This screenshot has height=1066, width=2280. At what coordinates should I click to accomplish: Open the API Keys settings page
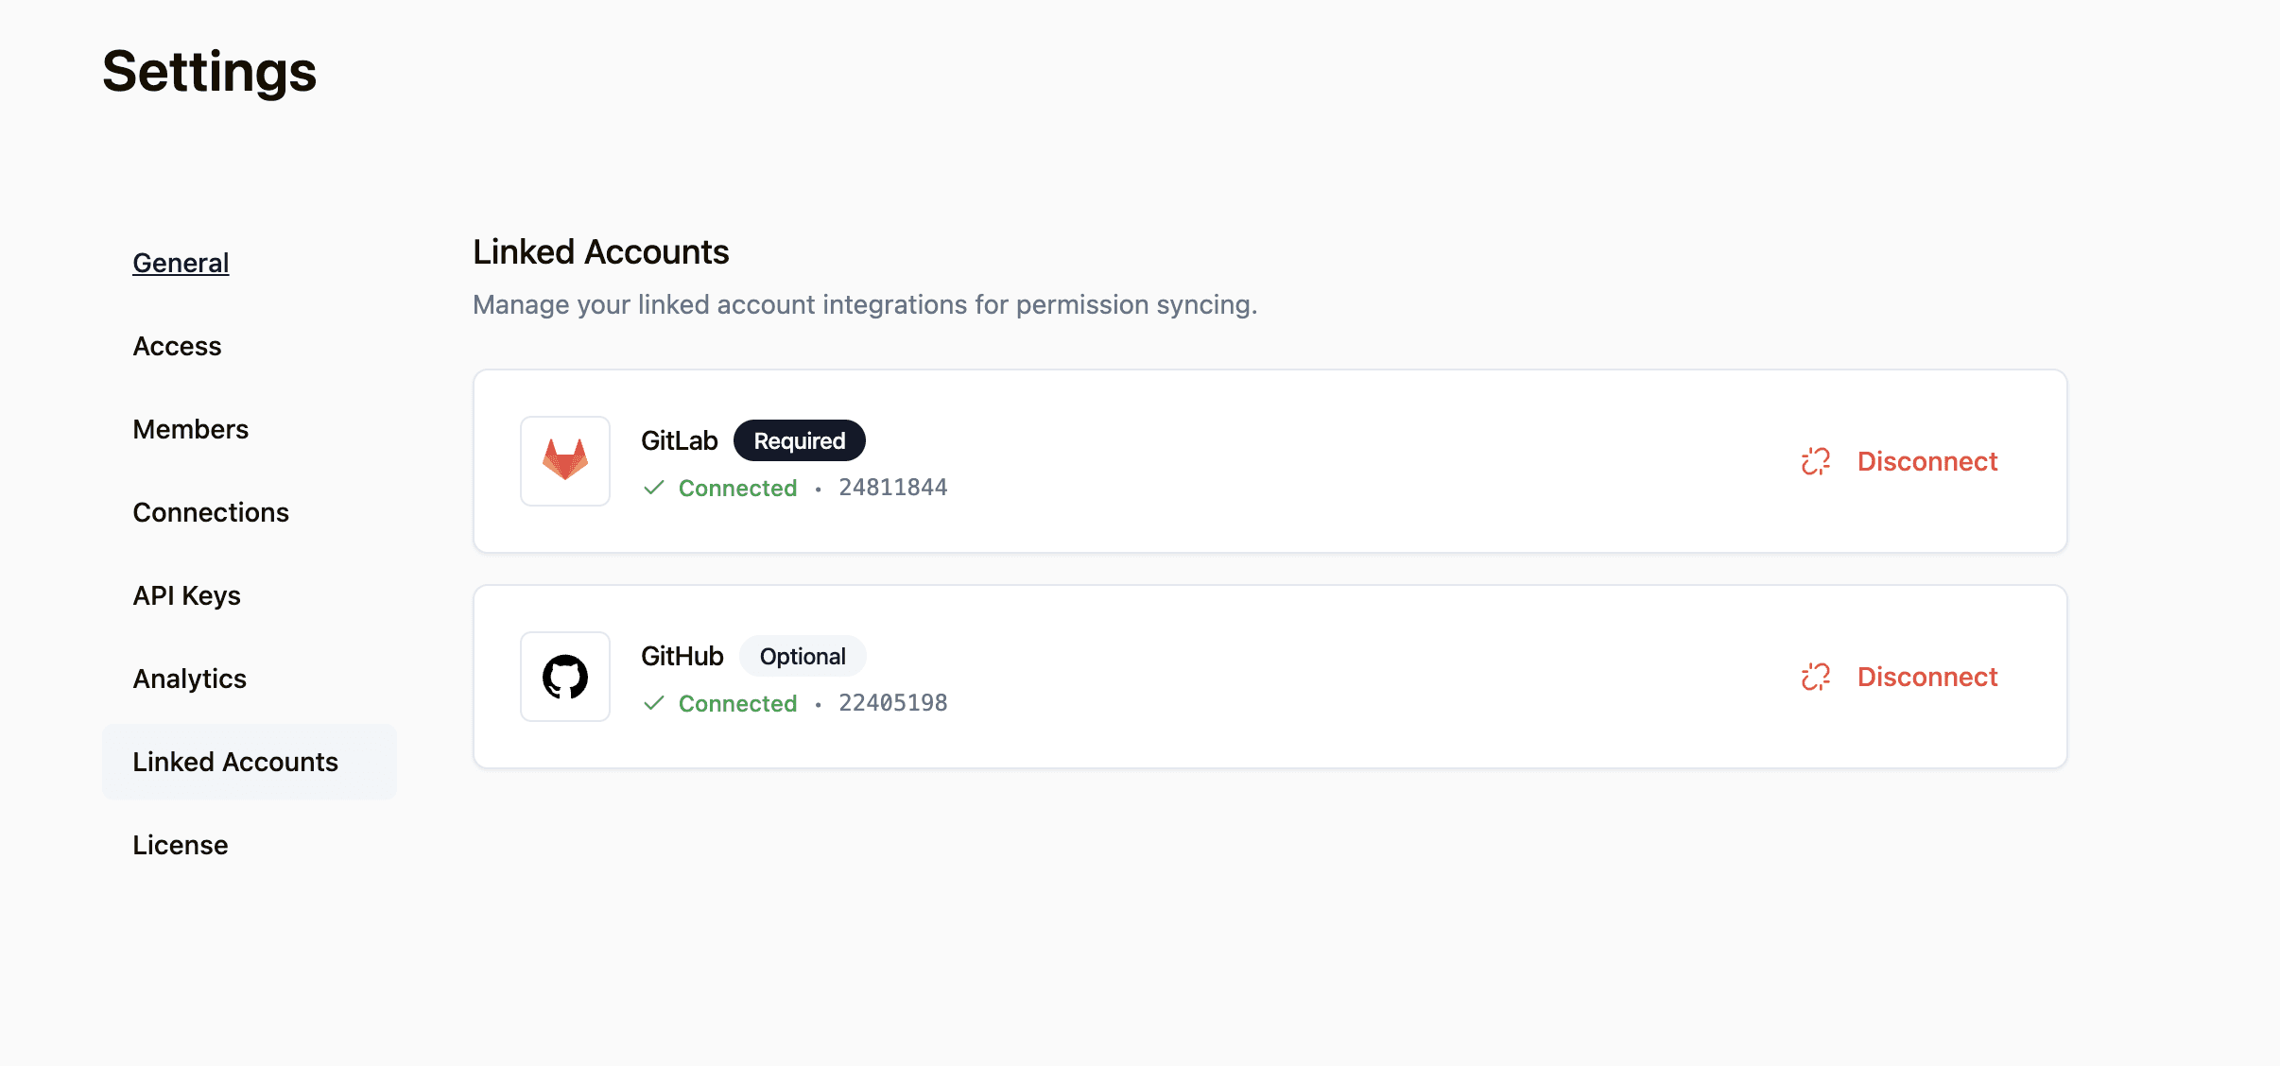coord(186,595)
